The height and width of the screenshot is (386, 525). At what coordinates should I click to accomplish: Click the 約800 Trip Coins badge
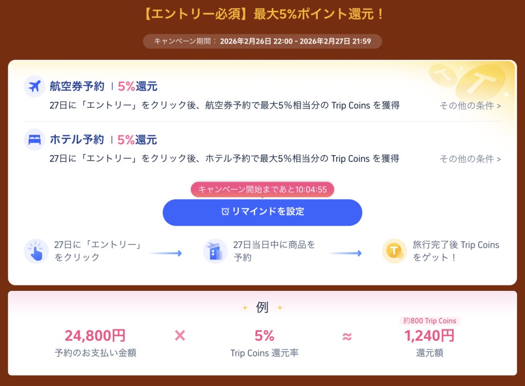[429, 320]
